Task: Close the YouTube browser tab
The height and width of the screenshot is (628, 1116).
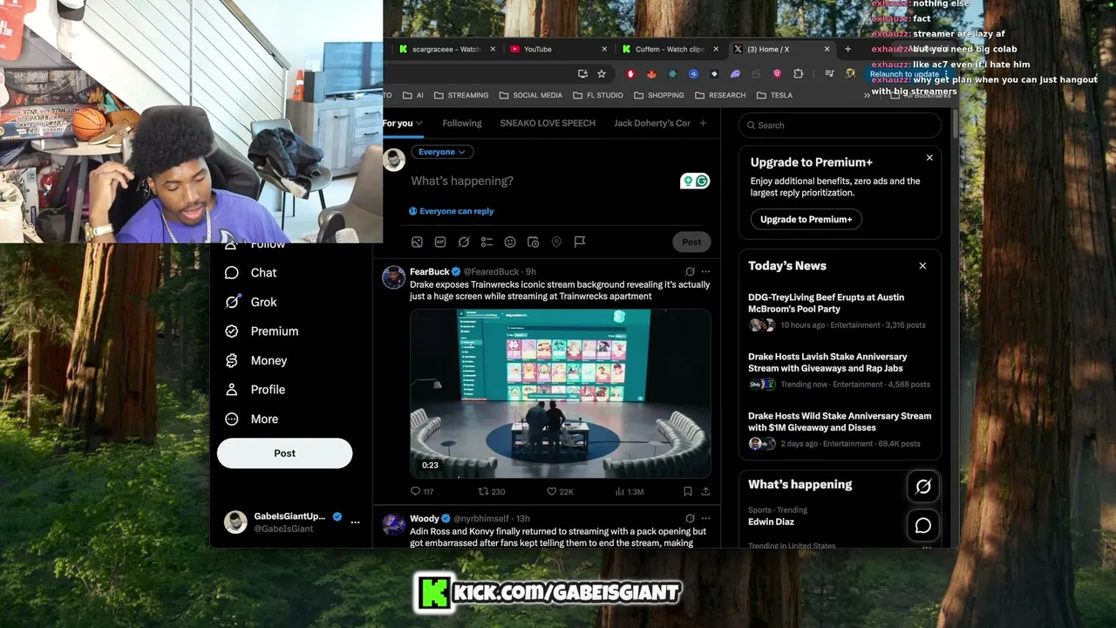Action: (x=604, y=49)
